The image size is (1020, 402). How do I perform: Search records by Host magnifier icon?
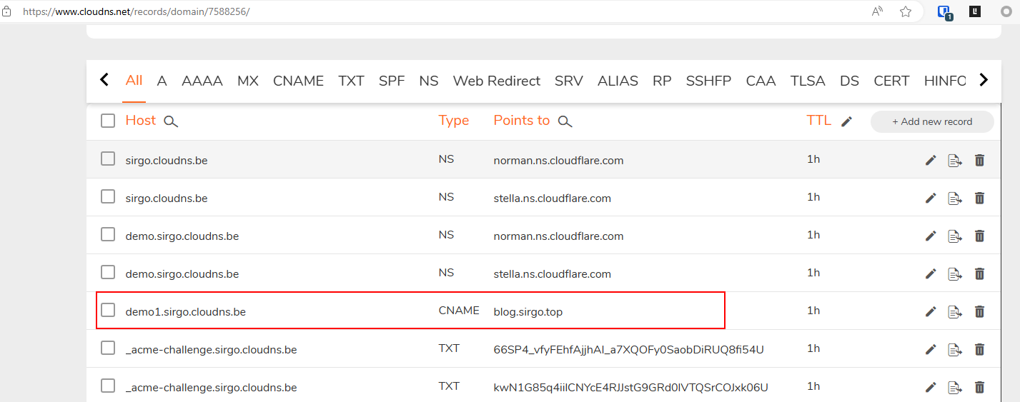(x=171, y=121)
